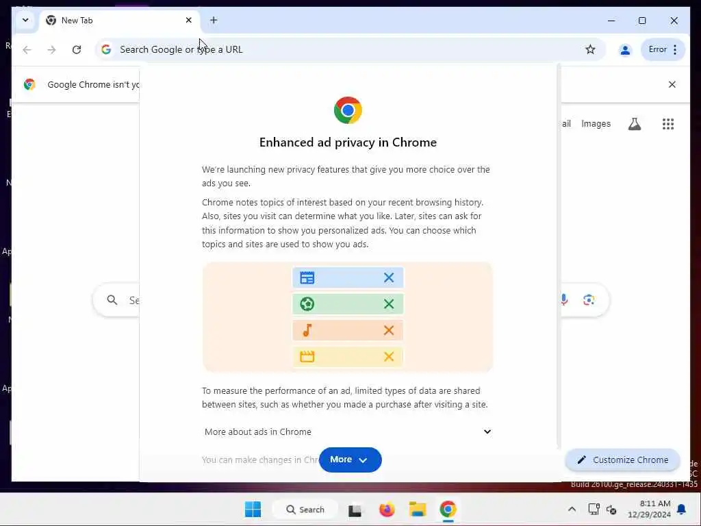
Task: Remove the music topic chip
Action: [x=389, y=331]
